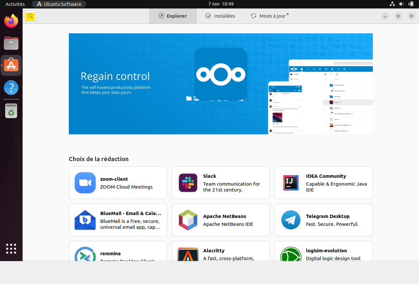Click 'Digital logic design tool' description
The height and width of the screenshot is (284, 419).
tap(333, 259)
